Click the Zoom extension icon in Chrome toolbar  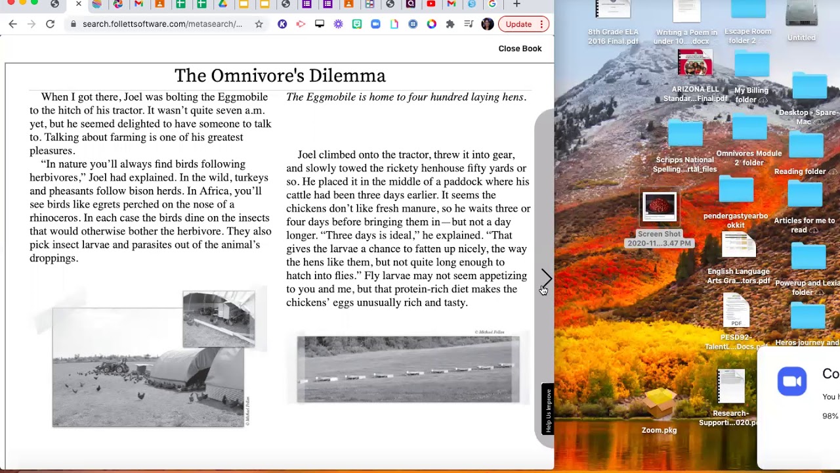pos(375,24)
